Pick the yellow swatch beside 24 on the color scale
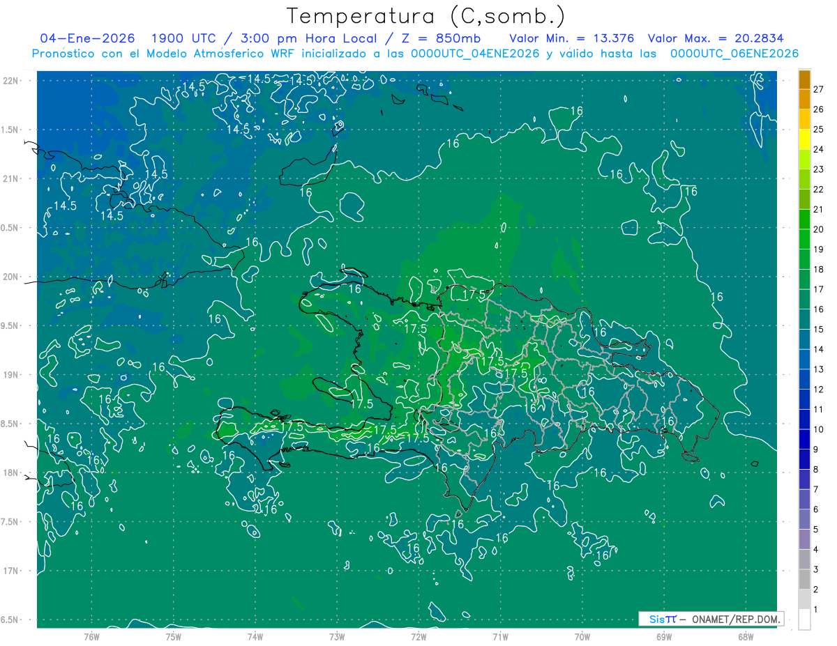The image size is (837, 646). (804, 139)
